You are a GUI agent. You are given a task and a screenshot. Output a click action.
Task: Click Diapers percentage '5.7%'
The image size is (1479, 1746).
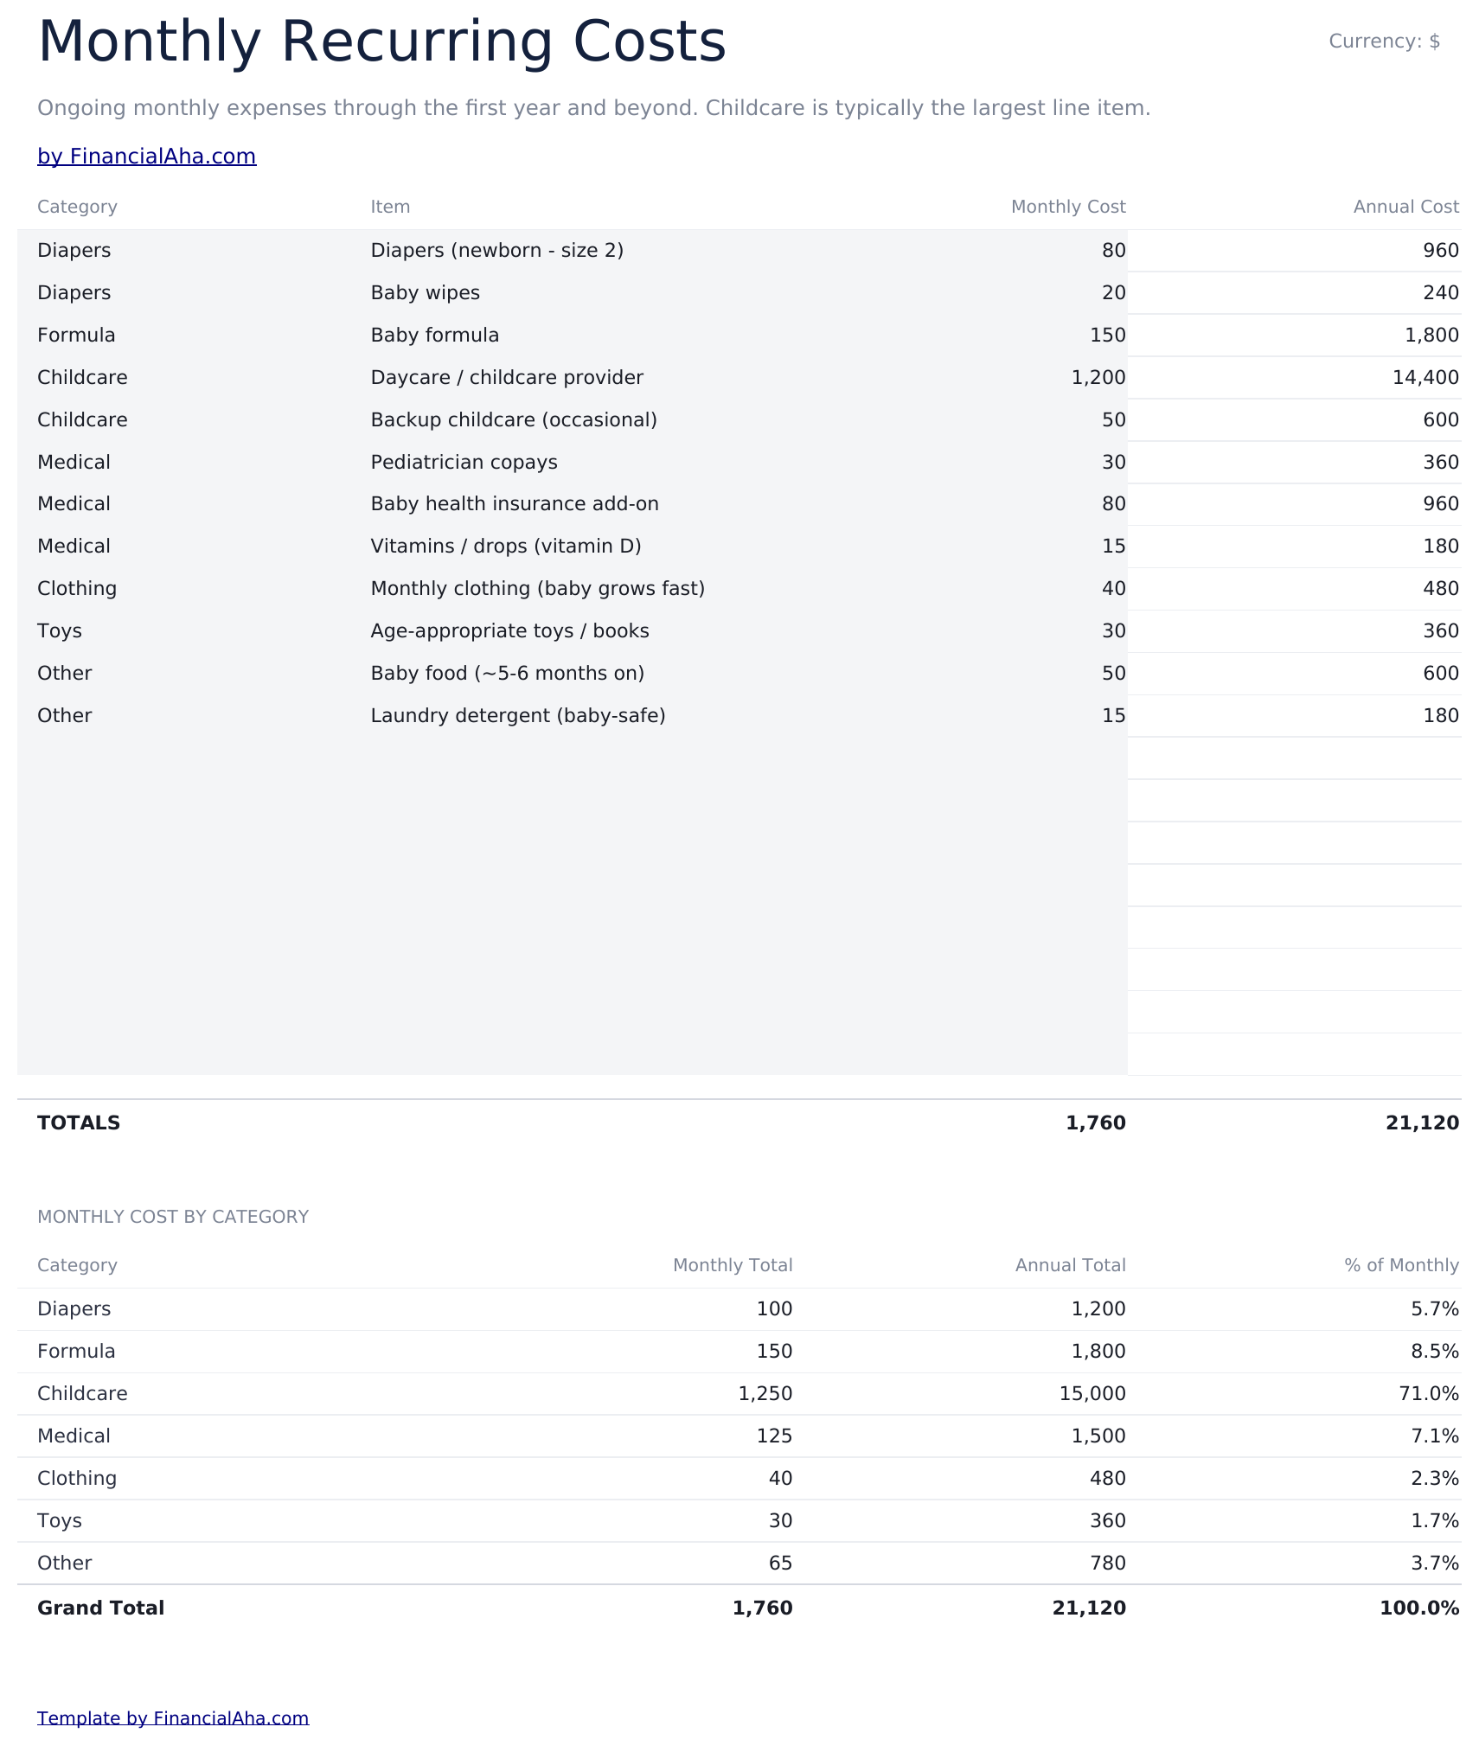1435,1309
